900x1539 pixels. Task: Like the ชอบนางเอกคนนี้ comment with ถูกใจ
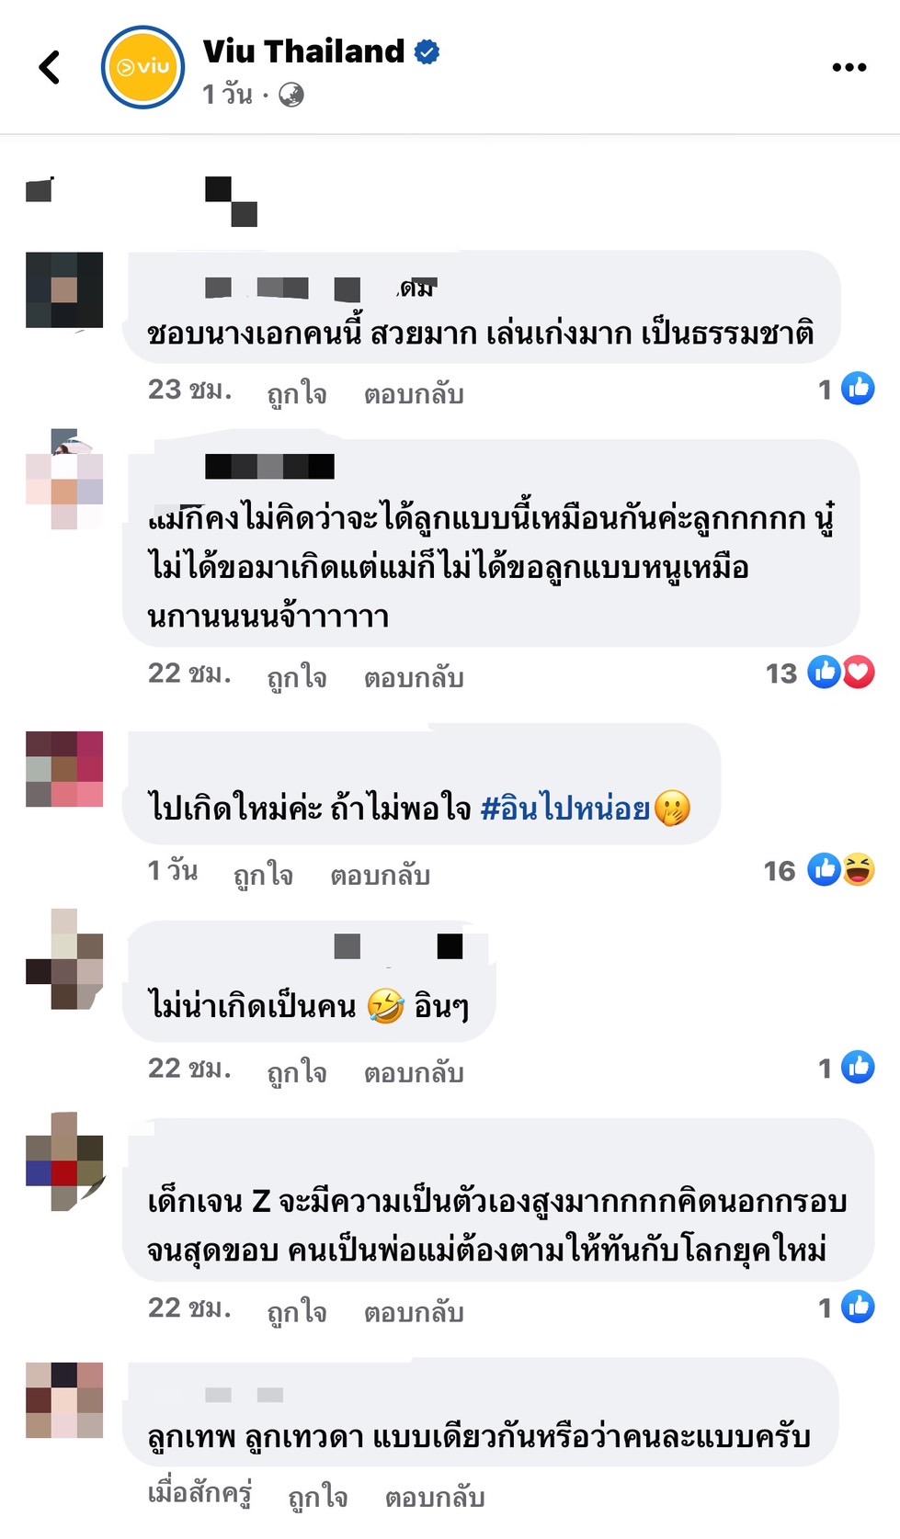pyautogui.click(x=297, y=393)
